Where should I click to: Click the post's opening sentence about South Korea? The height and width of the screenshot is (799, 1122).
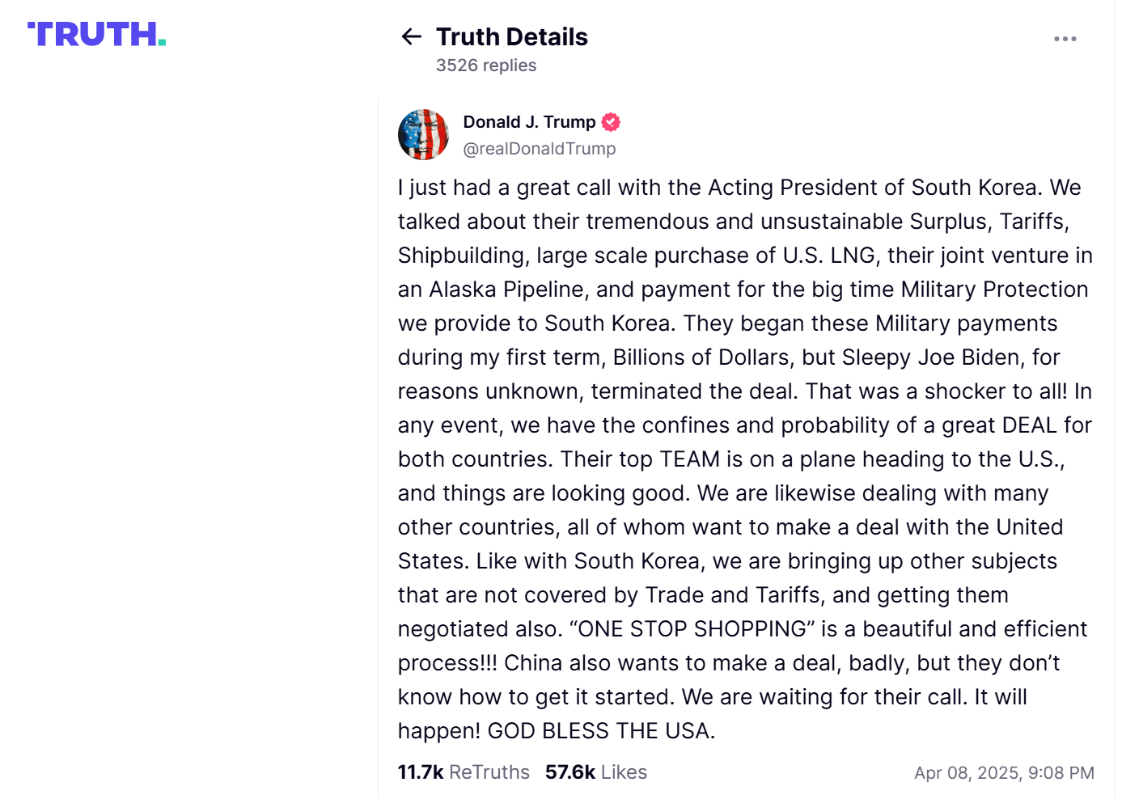pos(718,188)
